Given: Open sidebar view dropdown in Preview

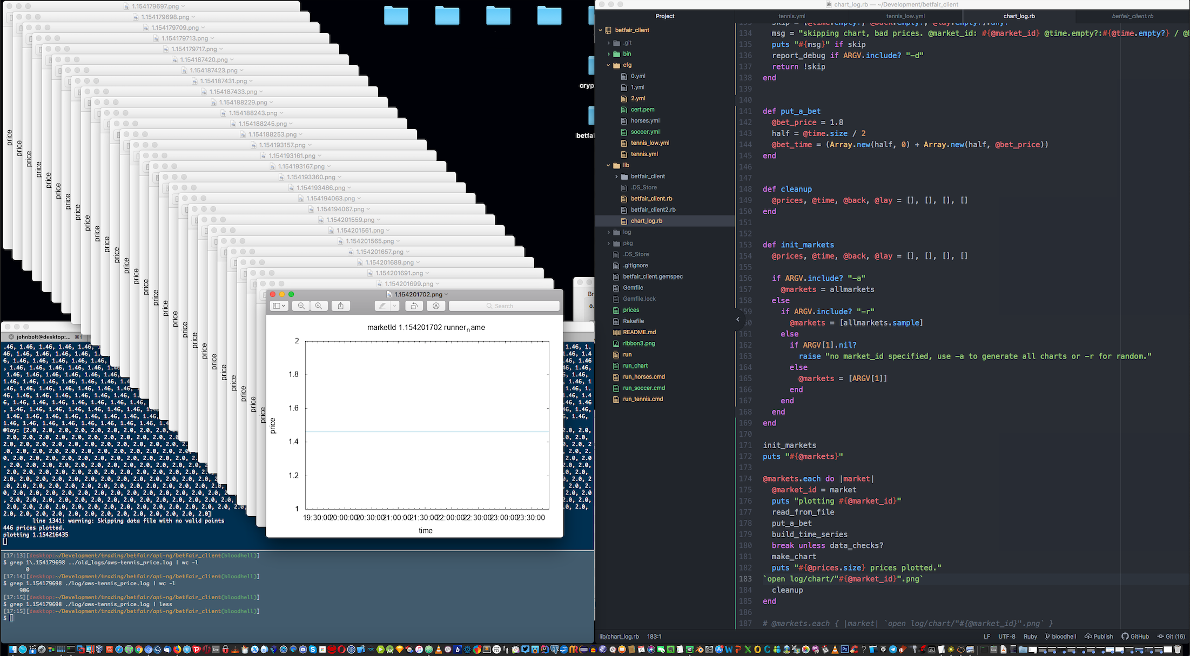Looking at the screenshot, I should [x=279, y=306].
